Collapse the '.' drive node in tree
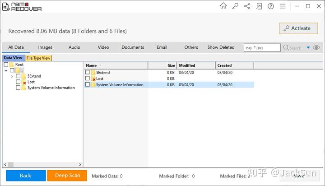 6,70
